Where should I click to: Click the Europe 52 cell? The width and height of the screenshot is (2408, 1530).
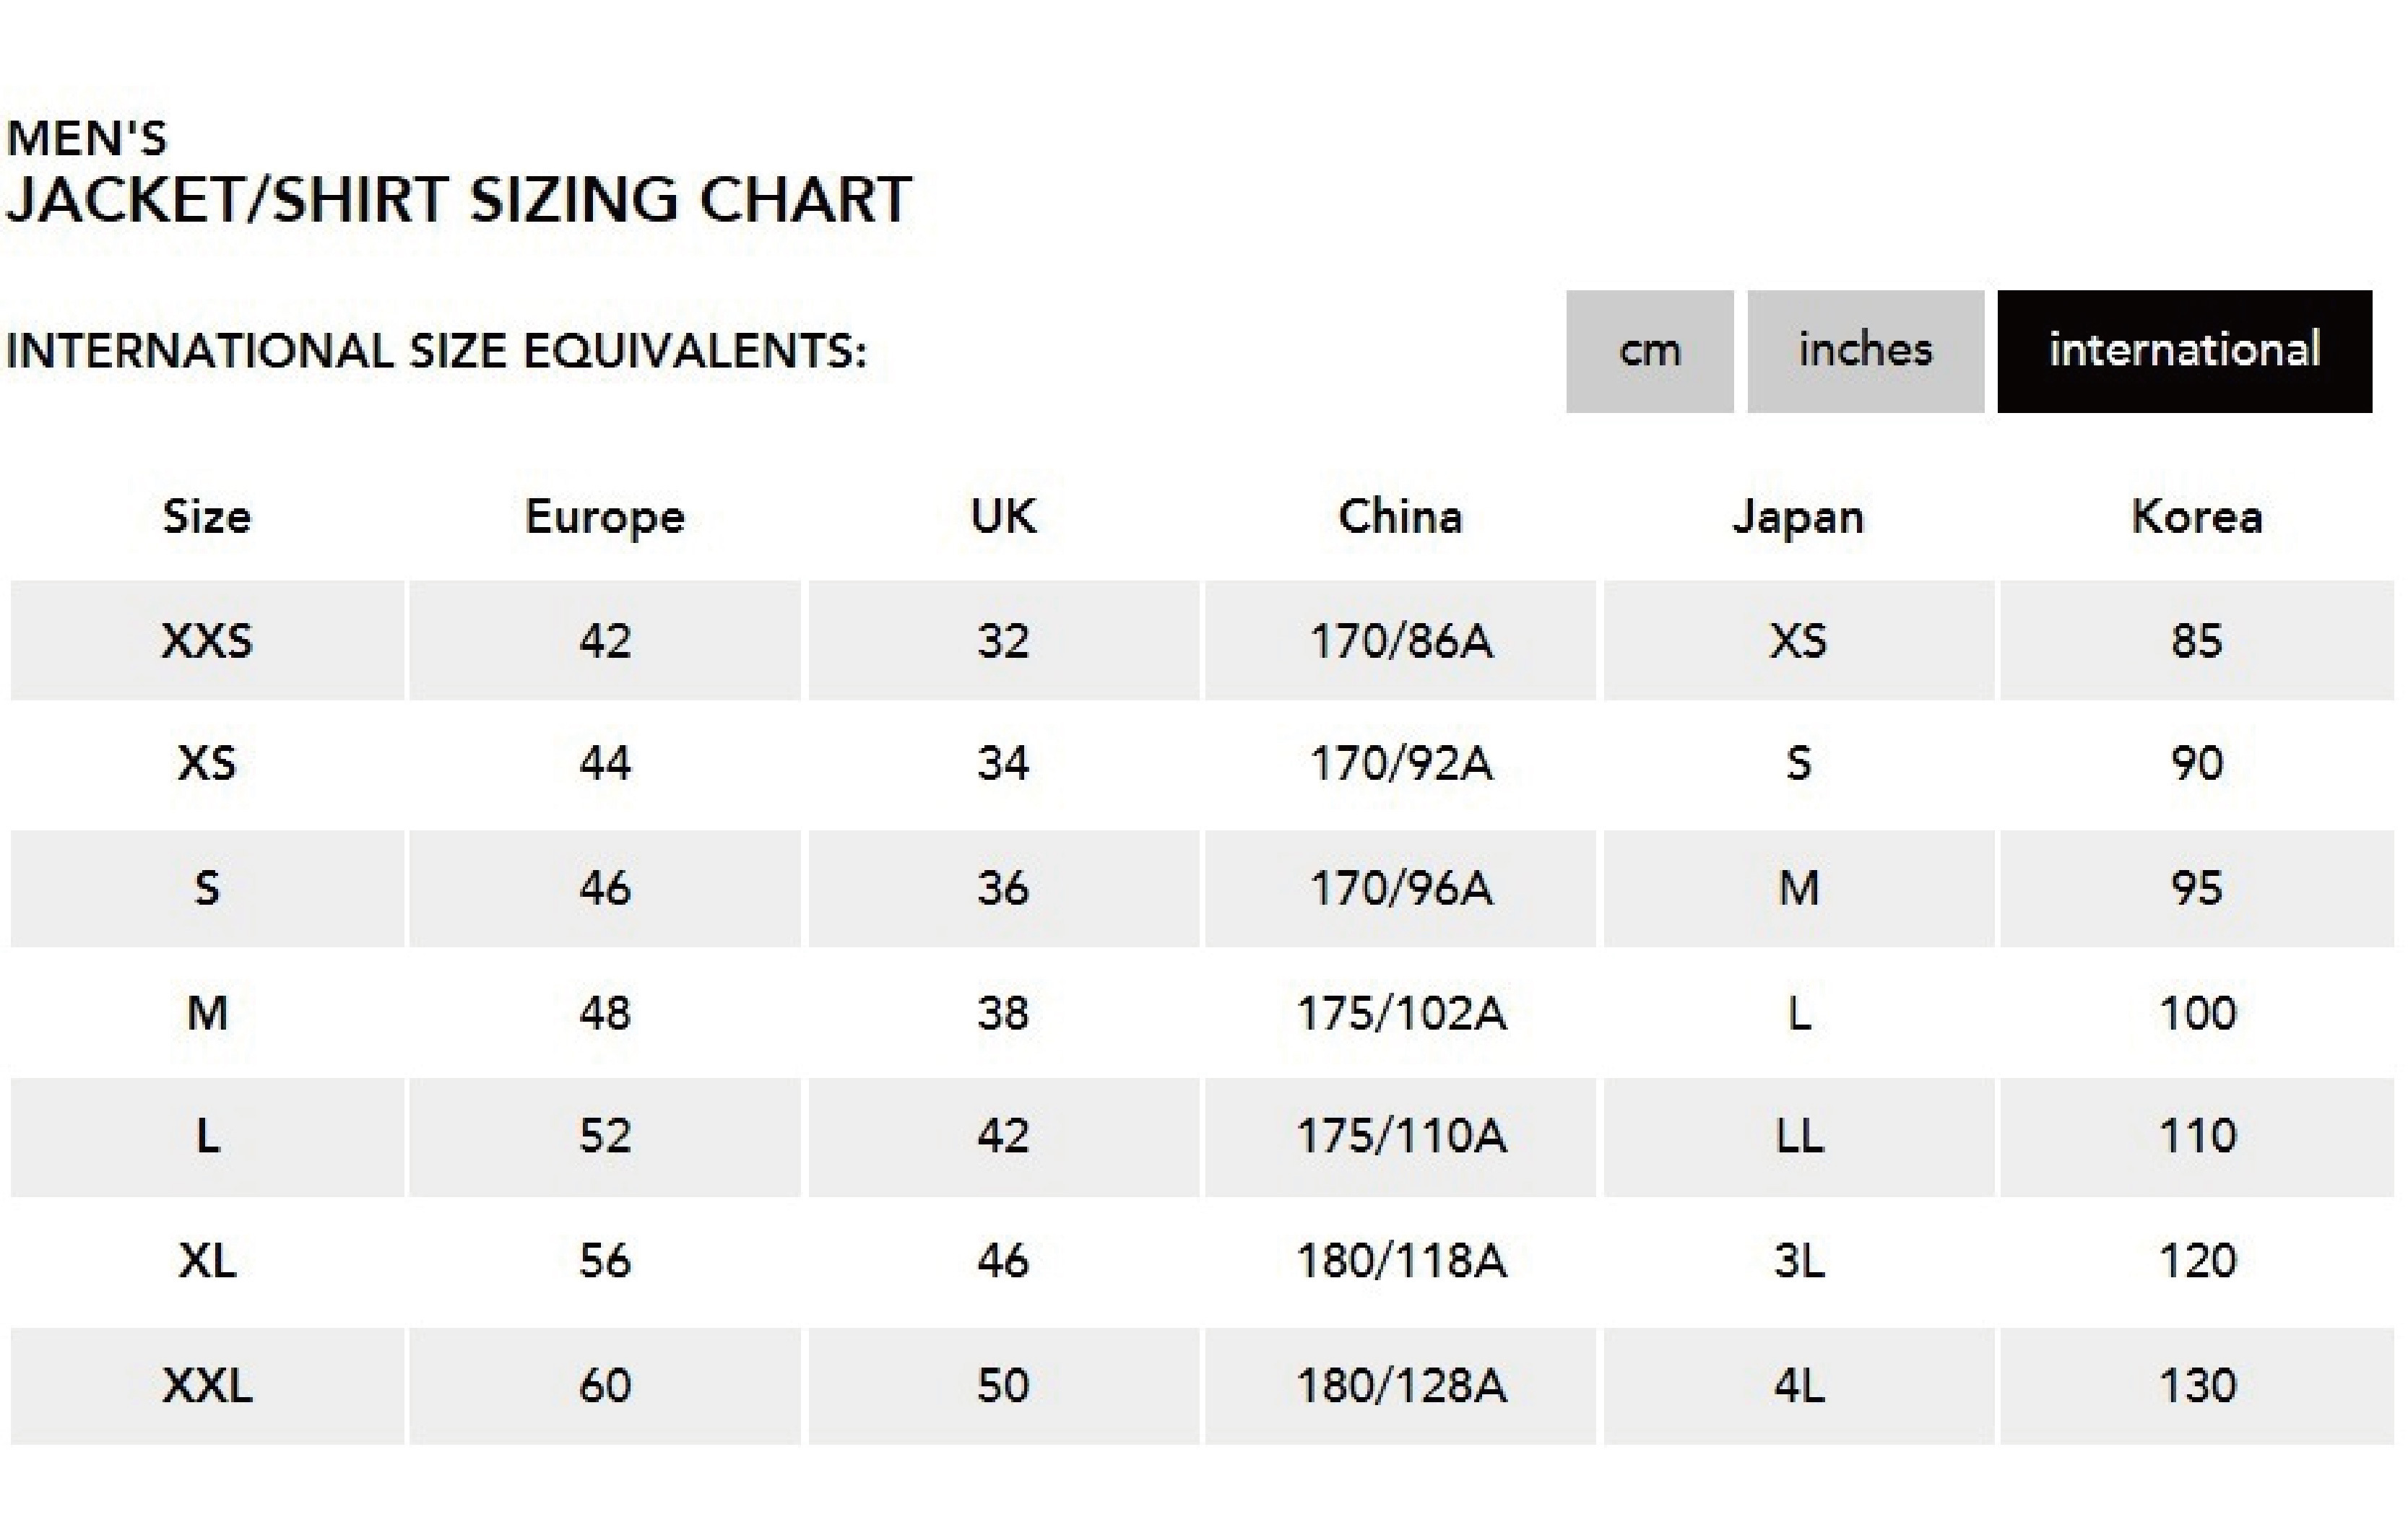point(605,1137)
